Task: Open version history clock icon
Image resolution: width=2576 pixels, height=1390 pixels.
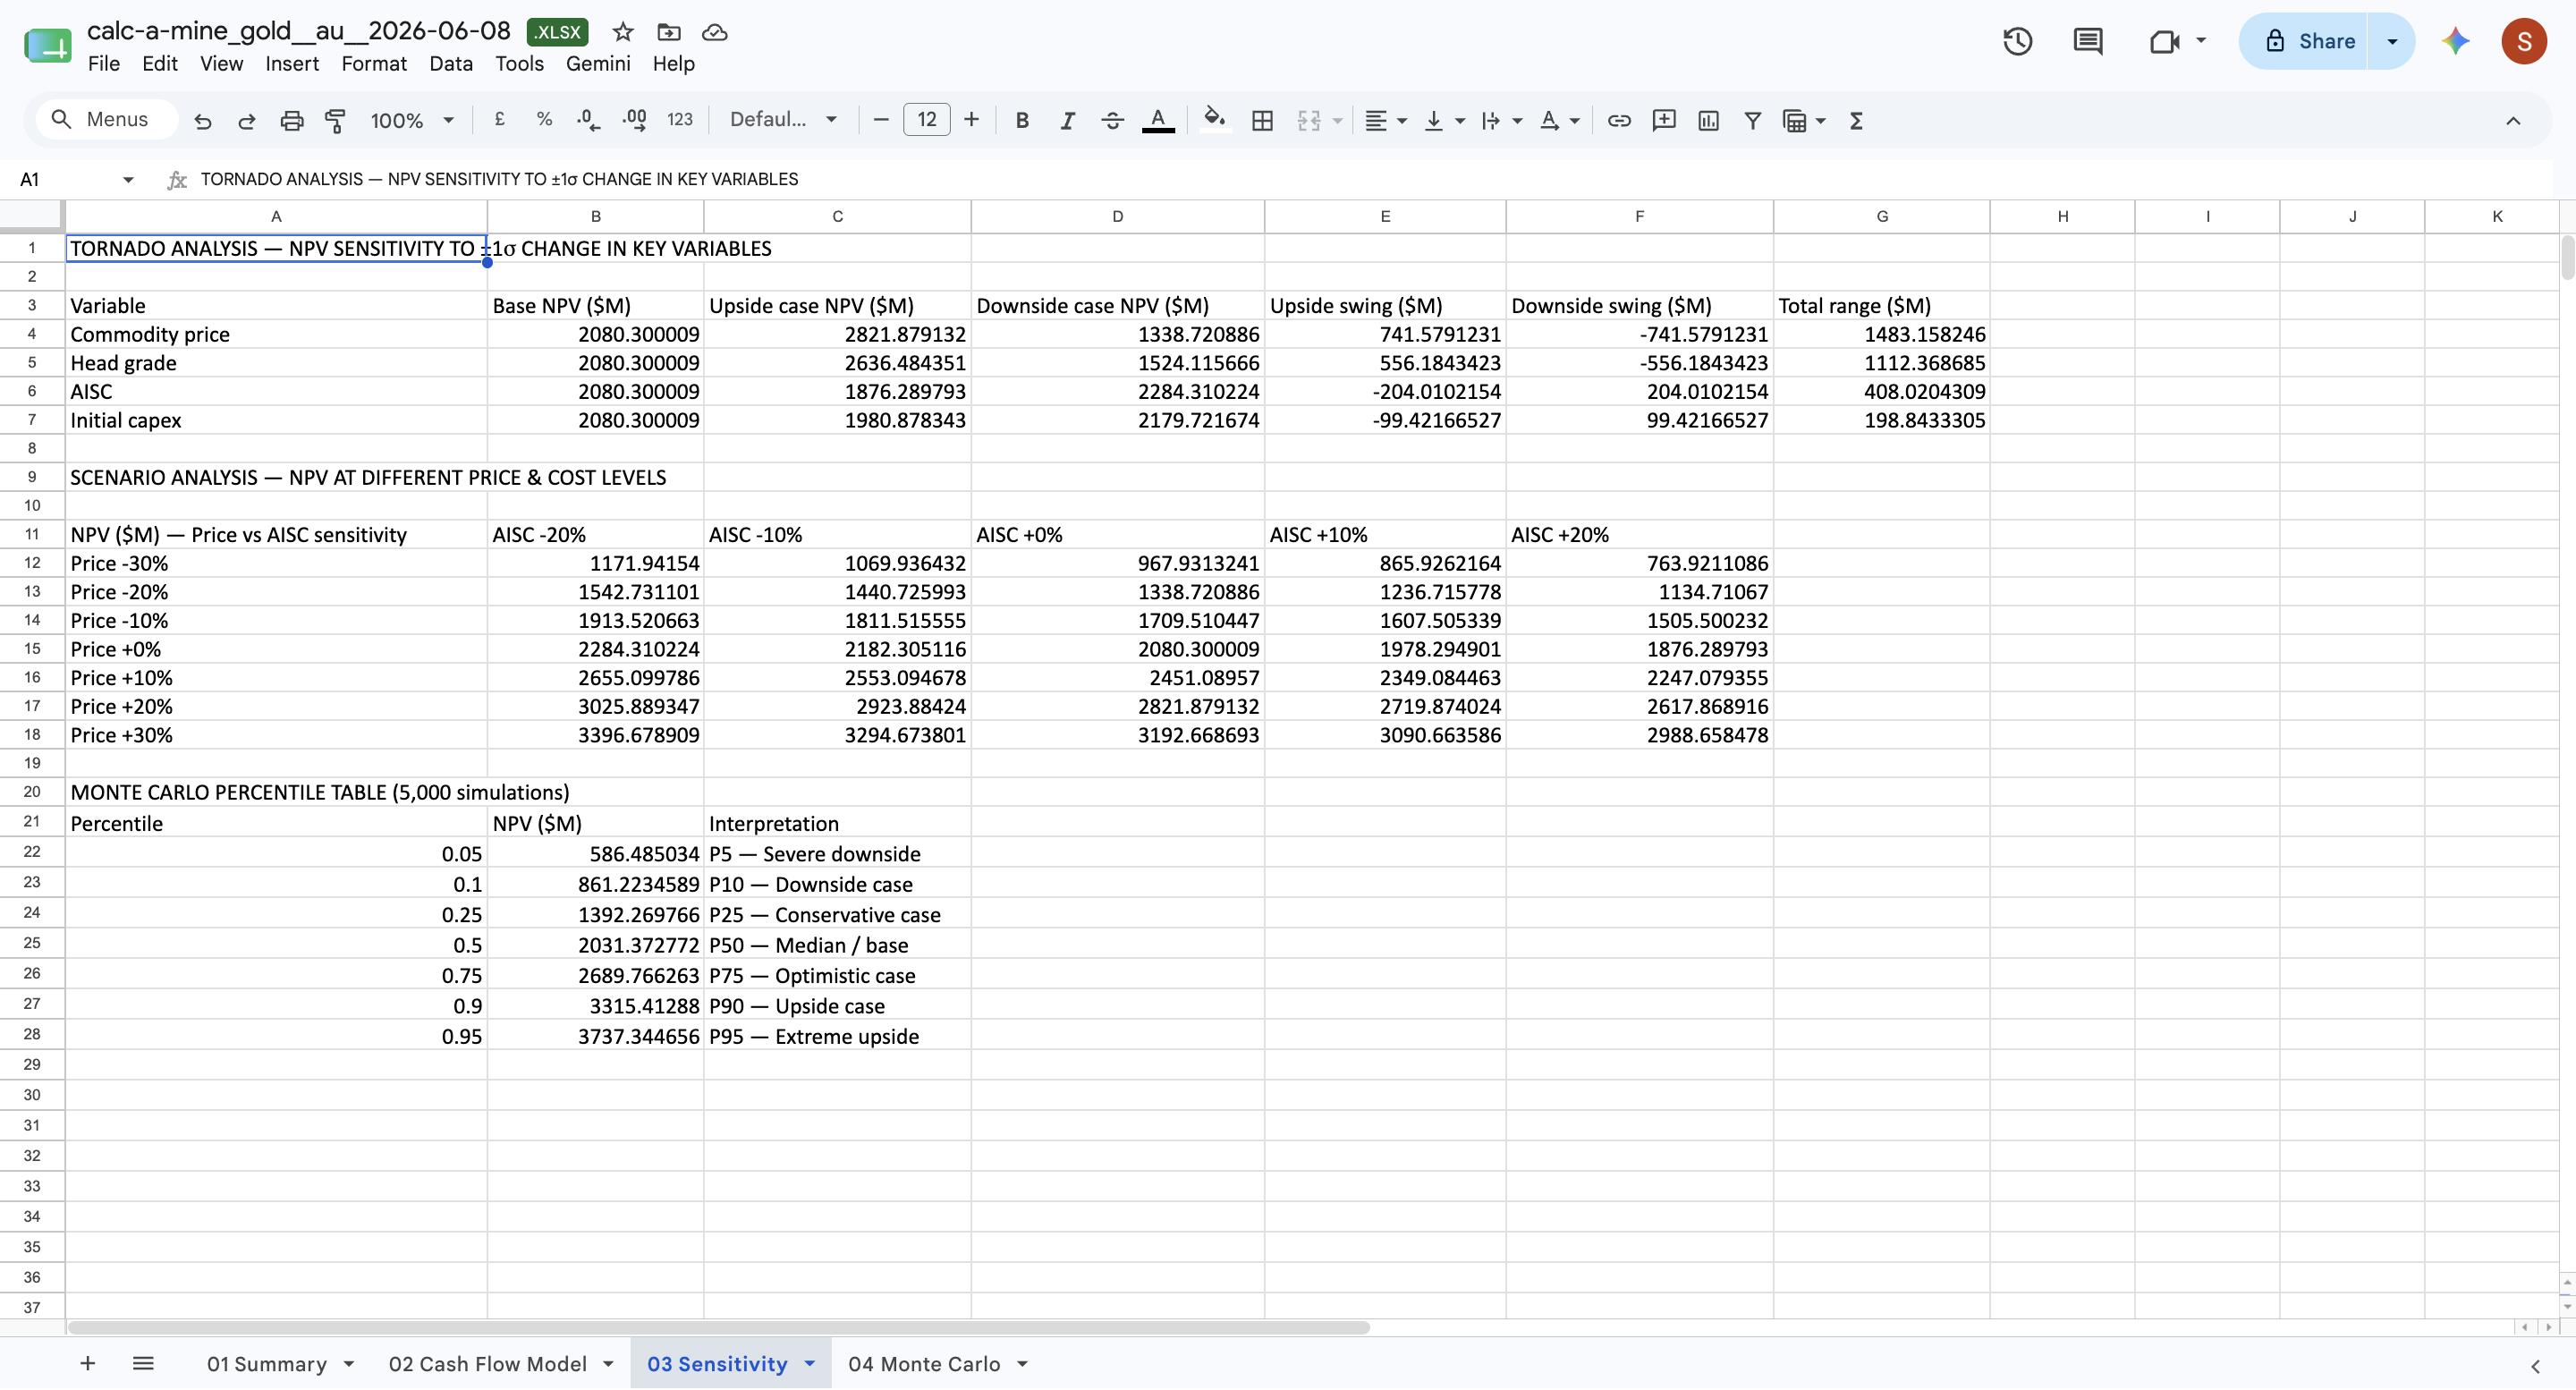Action: click(x=2018, y=41)
